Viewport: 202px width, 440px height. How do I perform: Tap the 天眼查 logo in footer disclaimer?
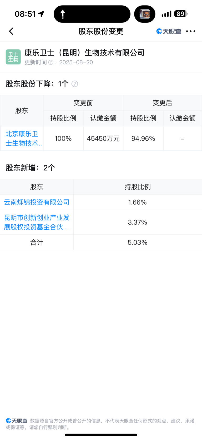pos(17,420)
